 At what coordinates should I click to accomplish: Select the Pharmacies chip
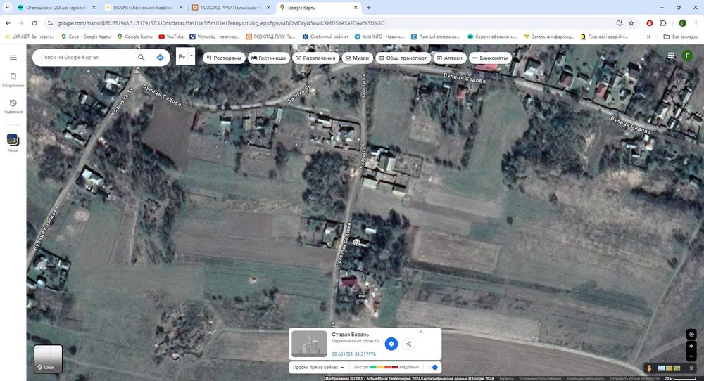click(x=449, y=58)
